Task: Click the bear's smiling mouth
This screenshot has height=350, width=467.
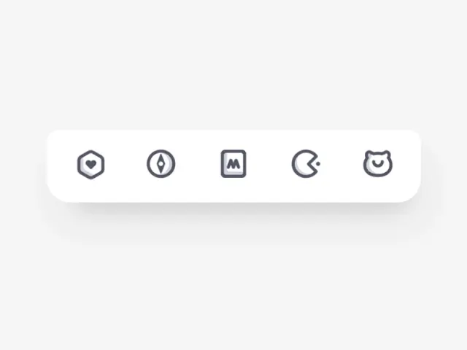Action: coord(378,163)
